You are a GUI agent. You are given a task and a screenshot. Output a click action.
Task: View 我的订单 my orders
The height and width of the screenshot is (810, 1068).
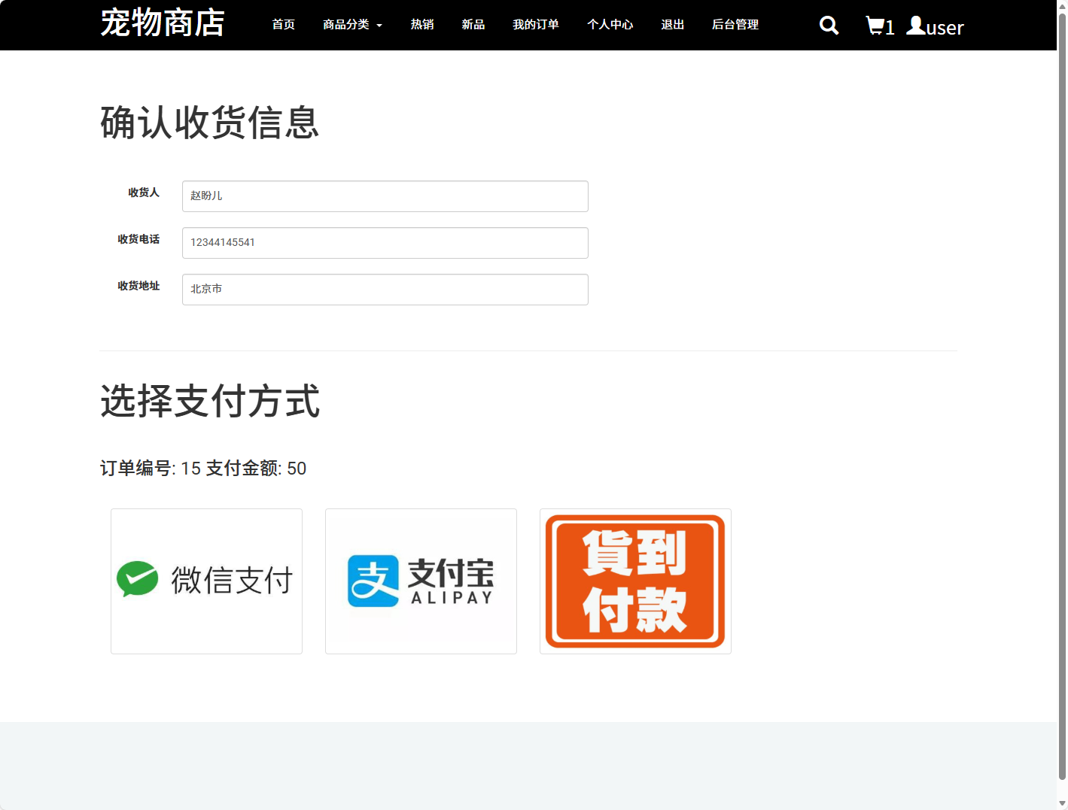(x=535, y=25)
